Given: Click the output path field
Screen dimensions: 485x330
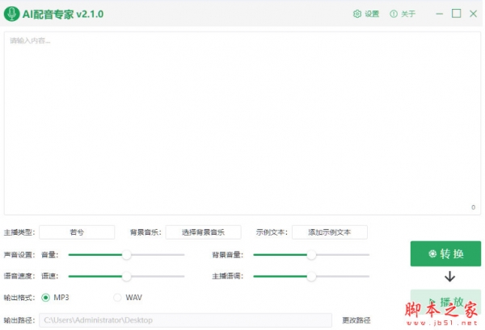Looking at the screenshot, I should (x=185, y=320).
